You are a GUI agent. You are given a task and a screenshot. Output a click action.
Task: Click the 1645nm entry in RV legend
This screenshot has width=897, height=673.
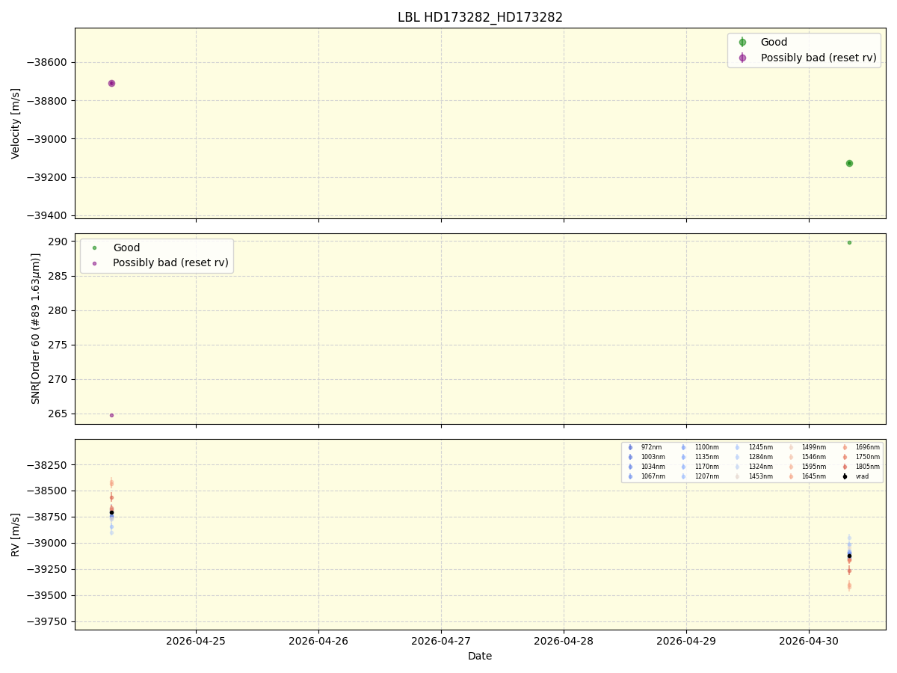[x=813, y=476]
